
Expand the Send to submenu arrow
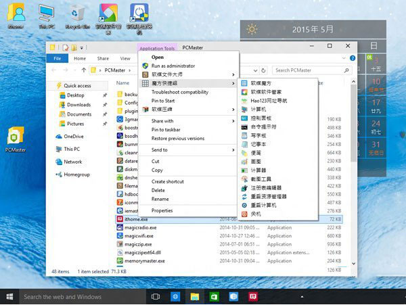coord(233,150)
